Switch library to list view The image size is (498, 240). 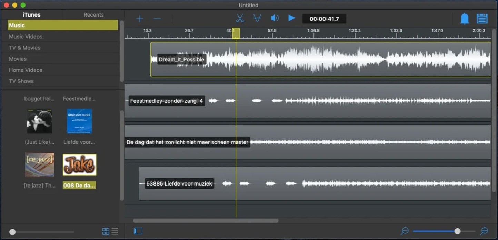114,231
